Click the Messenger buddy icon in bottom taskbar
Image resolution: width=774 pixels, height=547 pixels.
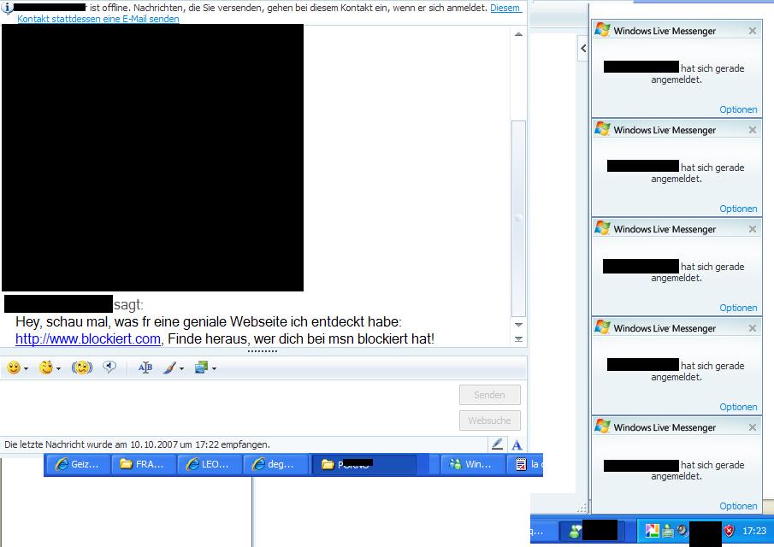pyautogui.click(x=575, y=532)
